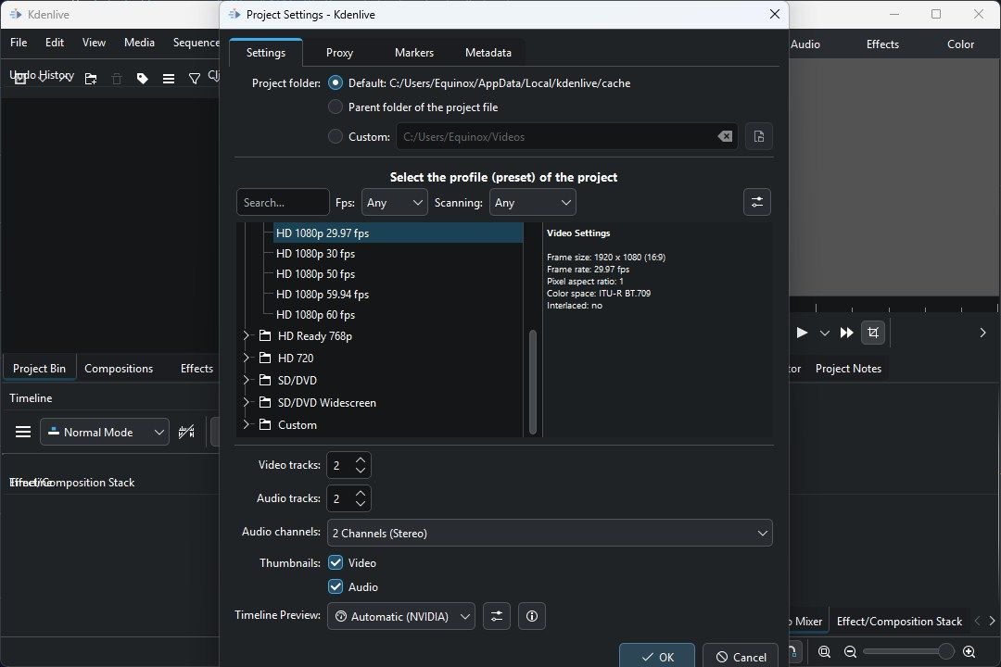
Task: Decrease Audio tracks with down arrow
Action: (x=361, y=504)
